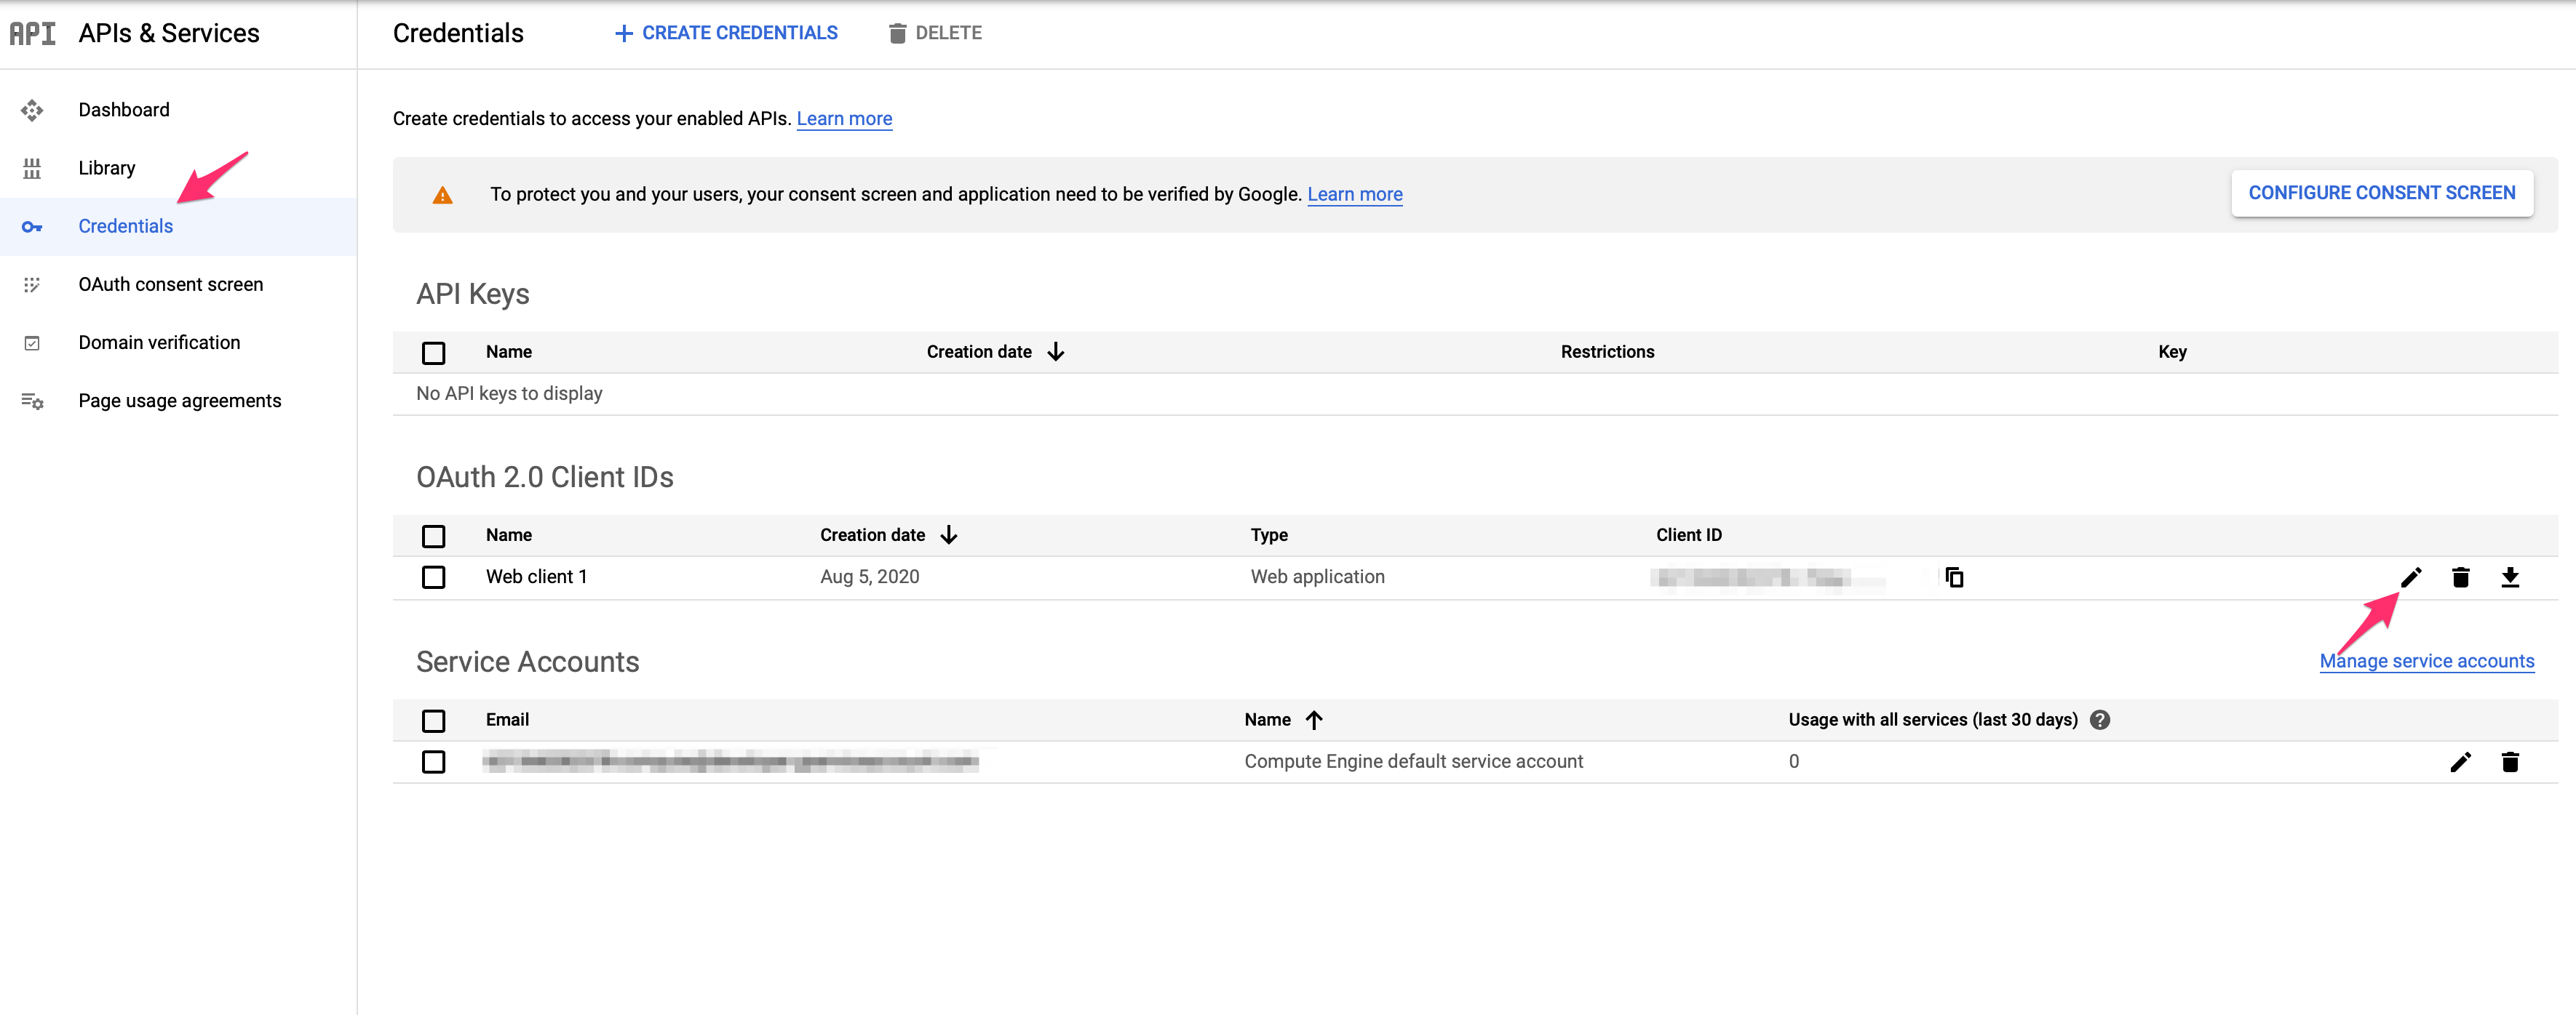Toggle the API Keys section header checkbox
The height and width of the screenshot is (1015, 2576).
click(434, 351)
